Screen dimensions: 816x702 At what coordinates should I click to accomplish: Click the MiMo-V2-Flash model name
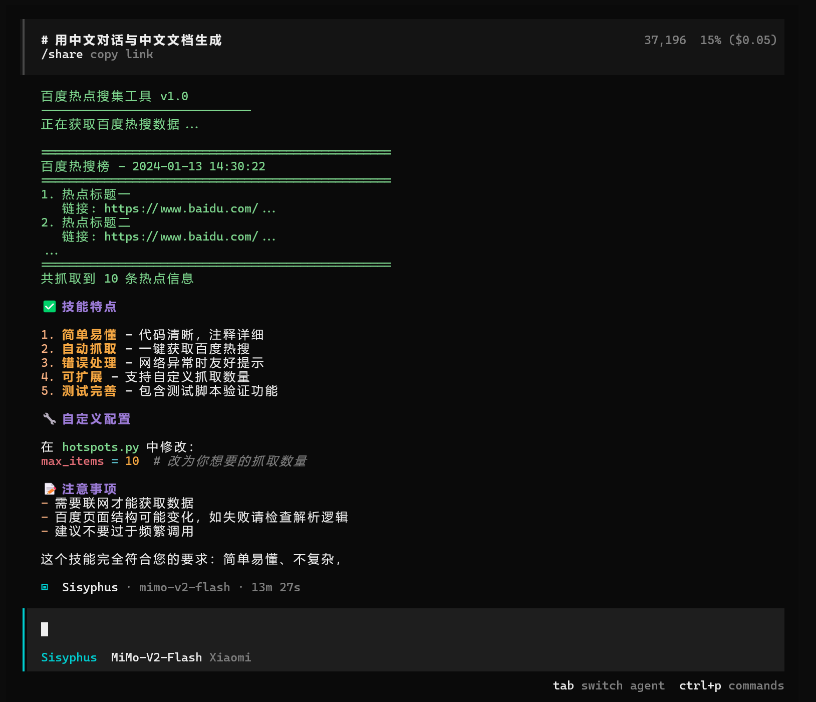click(x=156, y=657)
